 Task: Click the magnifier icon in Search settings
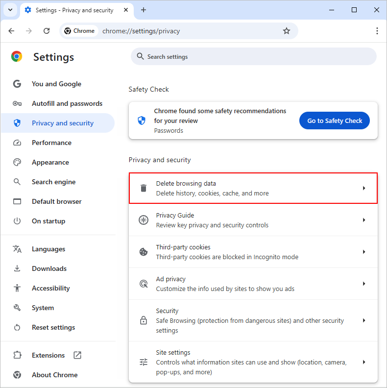pyautogui.click(x=140, y=56)
